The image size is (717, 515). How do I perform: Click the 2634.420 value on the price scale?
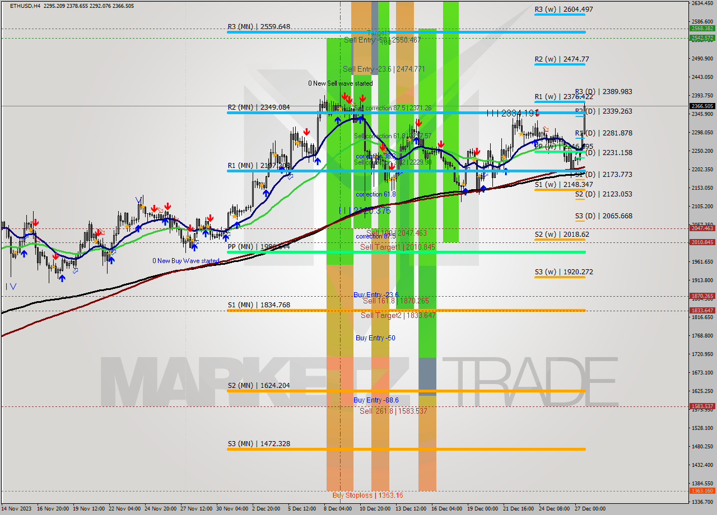(702, 3)
